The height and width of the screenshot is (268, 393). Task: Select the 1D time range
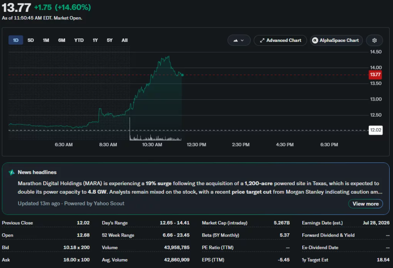pyautogui.click(x=16, y=40)
